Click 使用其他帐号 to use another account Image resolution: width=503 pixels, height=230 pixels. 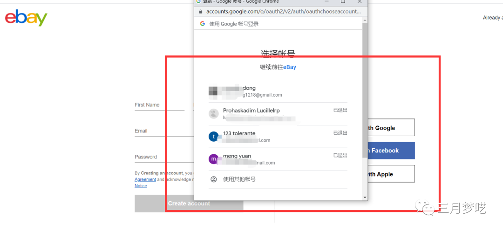click(x=278, y=179)
